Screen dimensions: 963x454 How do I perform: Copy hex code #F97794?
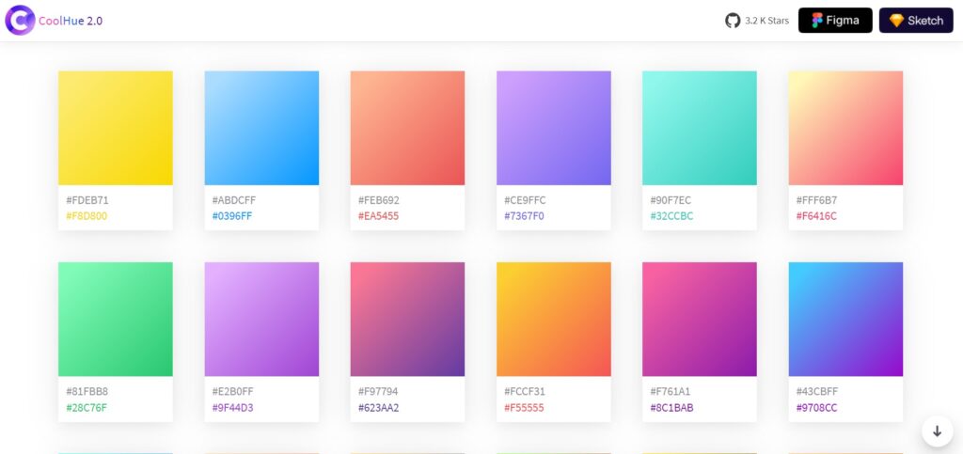pos(378,391)
